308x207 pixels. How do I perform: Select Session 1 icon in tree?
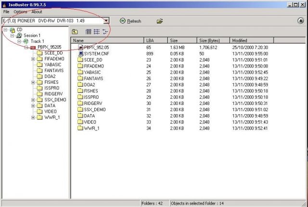(x=19, y=36)
